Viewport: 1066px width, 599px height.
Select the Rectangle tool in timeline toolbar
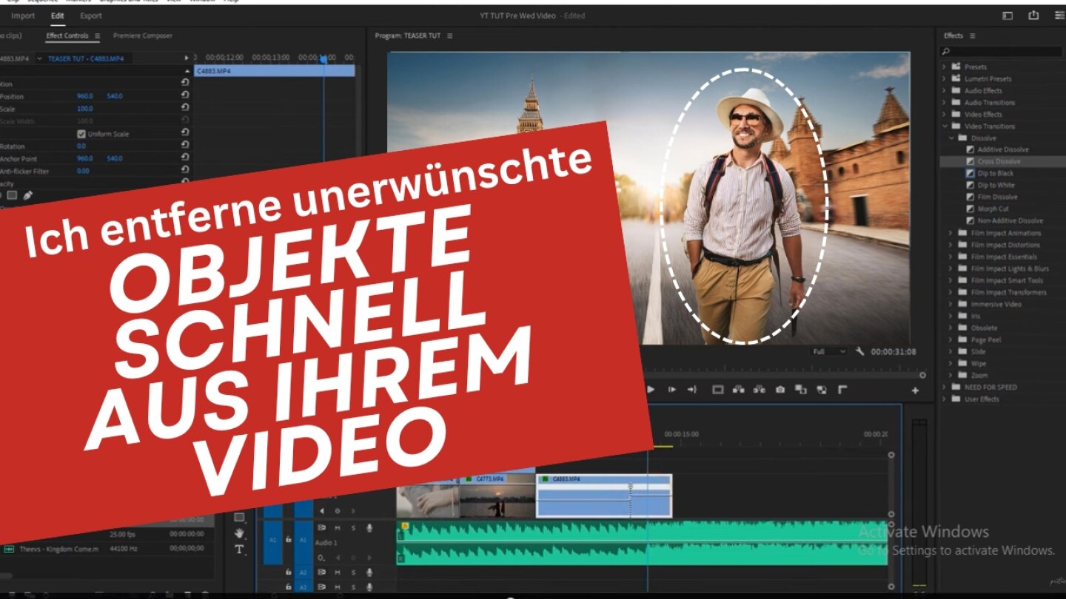tap(239, 517)
